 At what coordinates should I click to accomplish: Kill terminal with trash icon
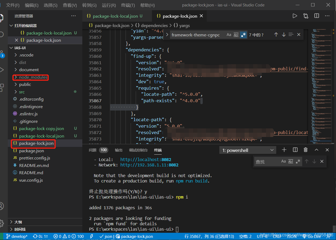pos(305,150)
